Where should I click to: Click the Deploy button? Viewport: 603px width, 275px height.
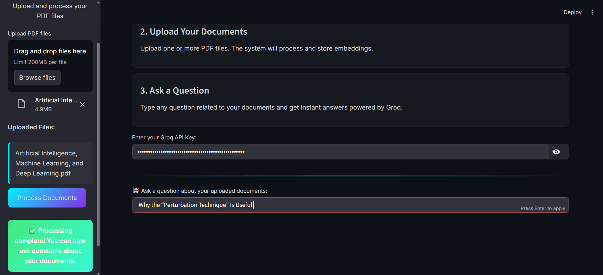[572, 12]
